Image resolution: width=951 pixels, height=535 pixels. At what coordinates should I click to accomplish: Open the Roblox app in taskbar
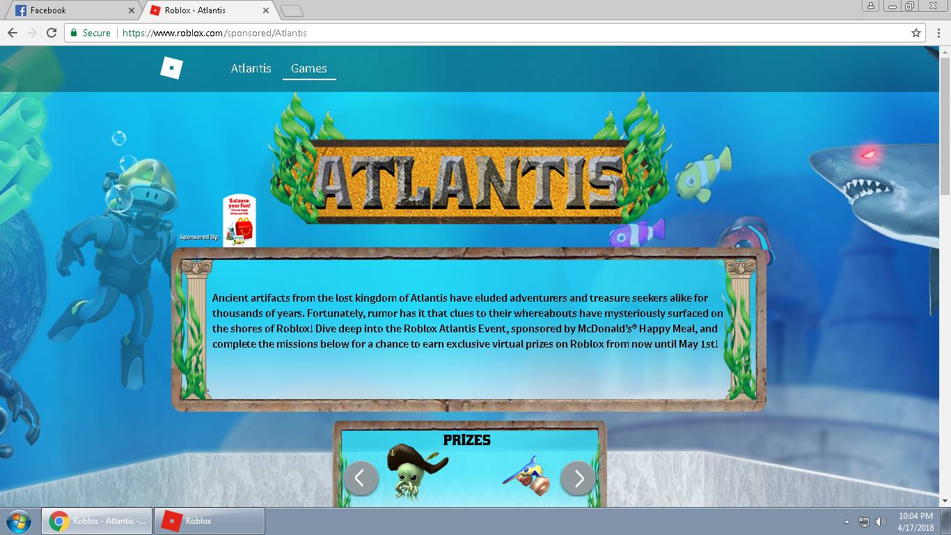click(210, 521)
